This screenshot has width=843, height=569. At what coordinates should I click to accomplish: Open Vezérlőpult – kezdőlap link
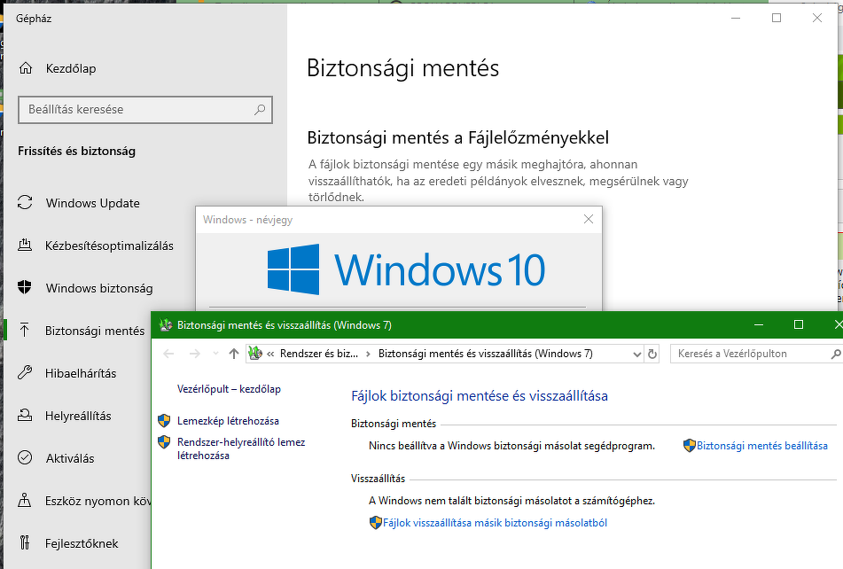pos(229,389)
